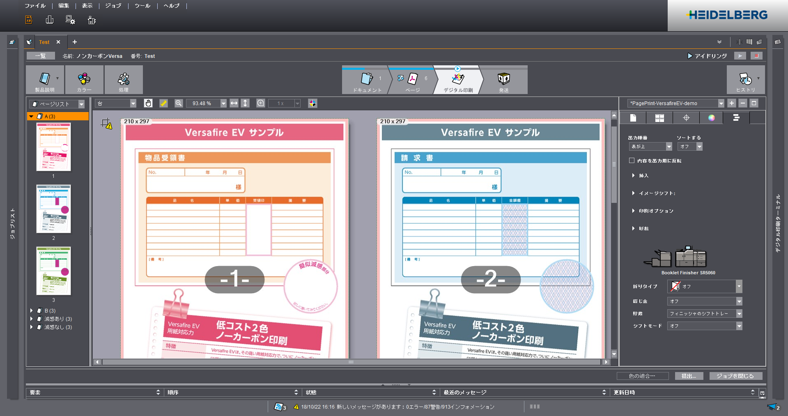Screen dimensions: 788x416
Task: Open status bar message feed icon
Action: coord(279,407)
